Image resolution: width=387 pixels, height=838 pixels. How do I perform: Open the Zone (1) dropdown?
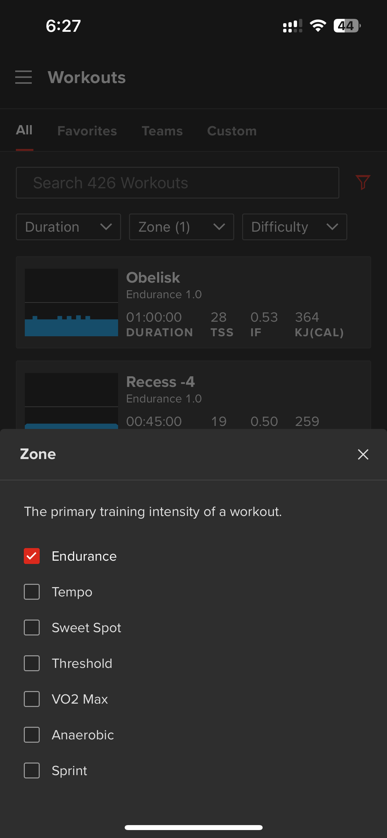pyautogui.click(x=181, y=227)
